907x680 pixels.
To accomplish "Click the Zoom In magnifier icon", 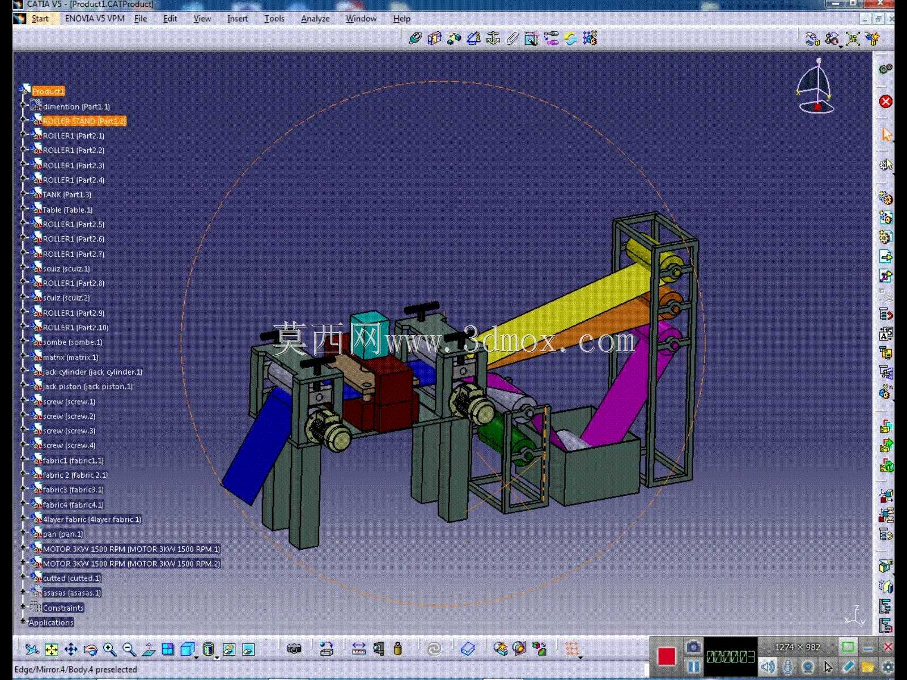I will click(109, 649).
